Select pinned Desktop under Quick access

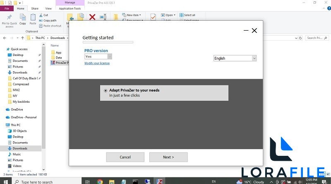[16, 55]
